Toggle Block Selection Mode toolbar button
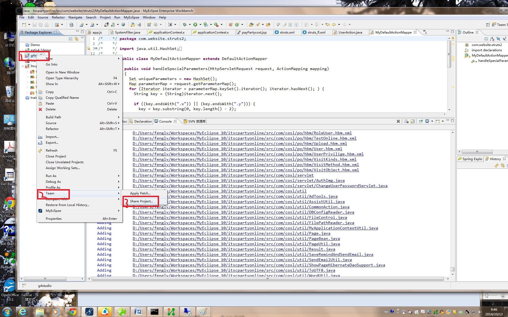The height and width of the screenshot is (317, 508). pos(290,25)
